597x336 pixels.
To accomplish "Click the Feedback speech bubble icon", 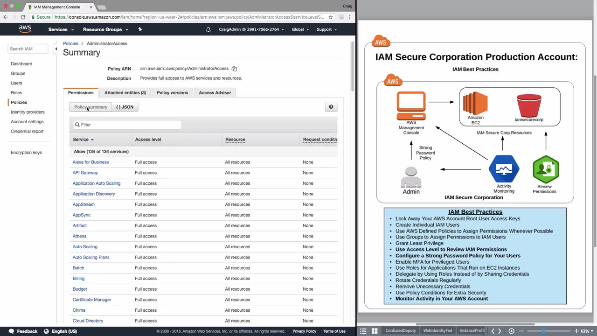I will 12,331.
